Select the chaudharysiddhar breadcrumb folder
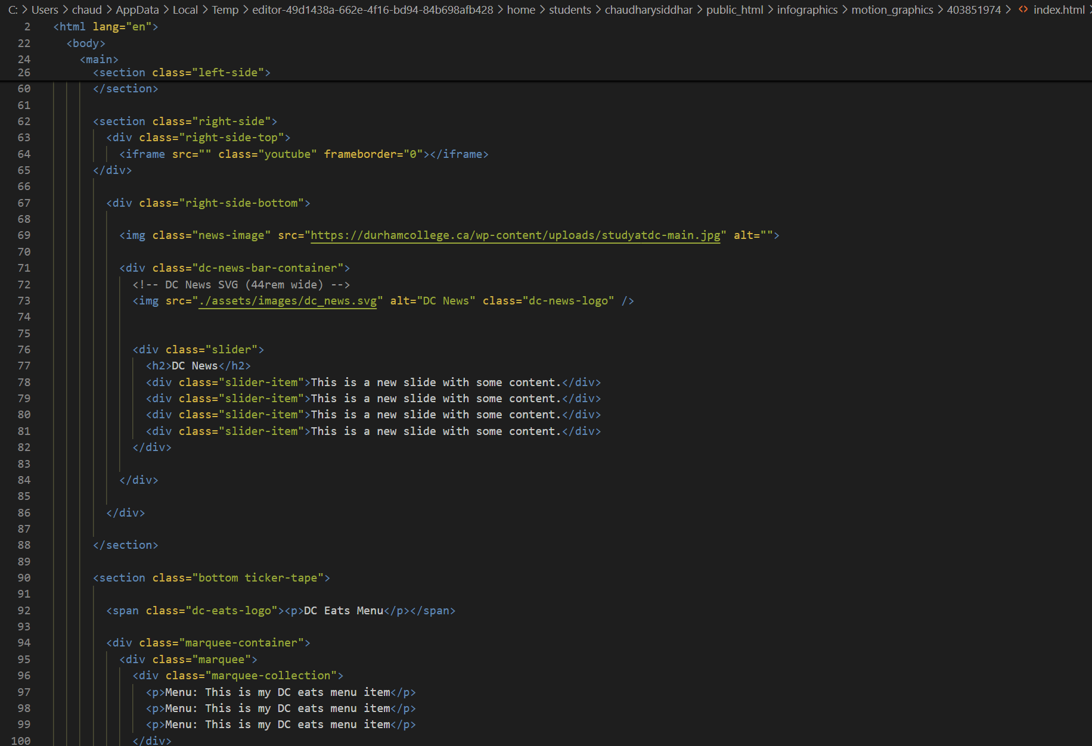 click(x=649, y=10)
